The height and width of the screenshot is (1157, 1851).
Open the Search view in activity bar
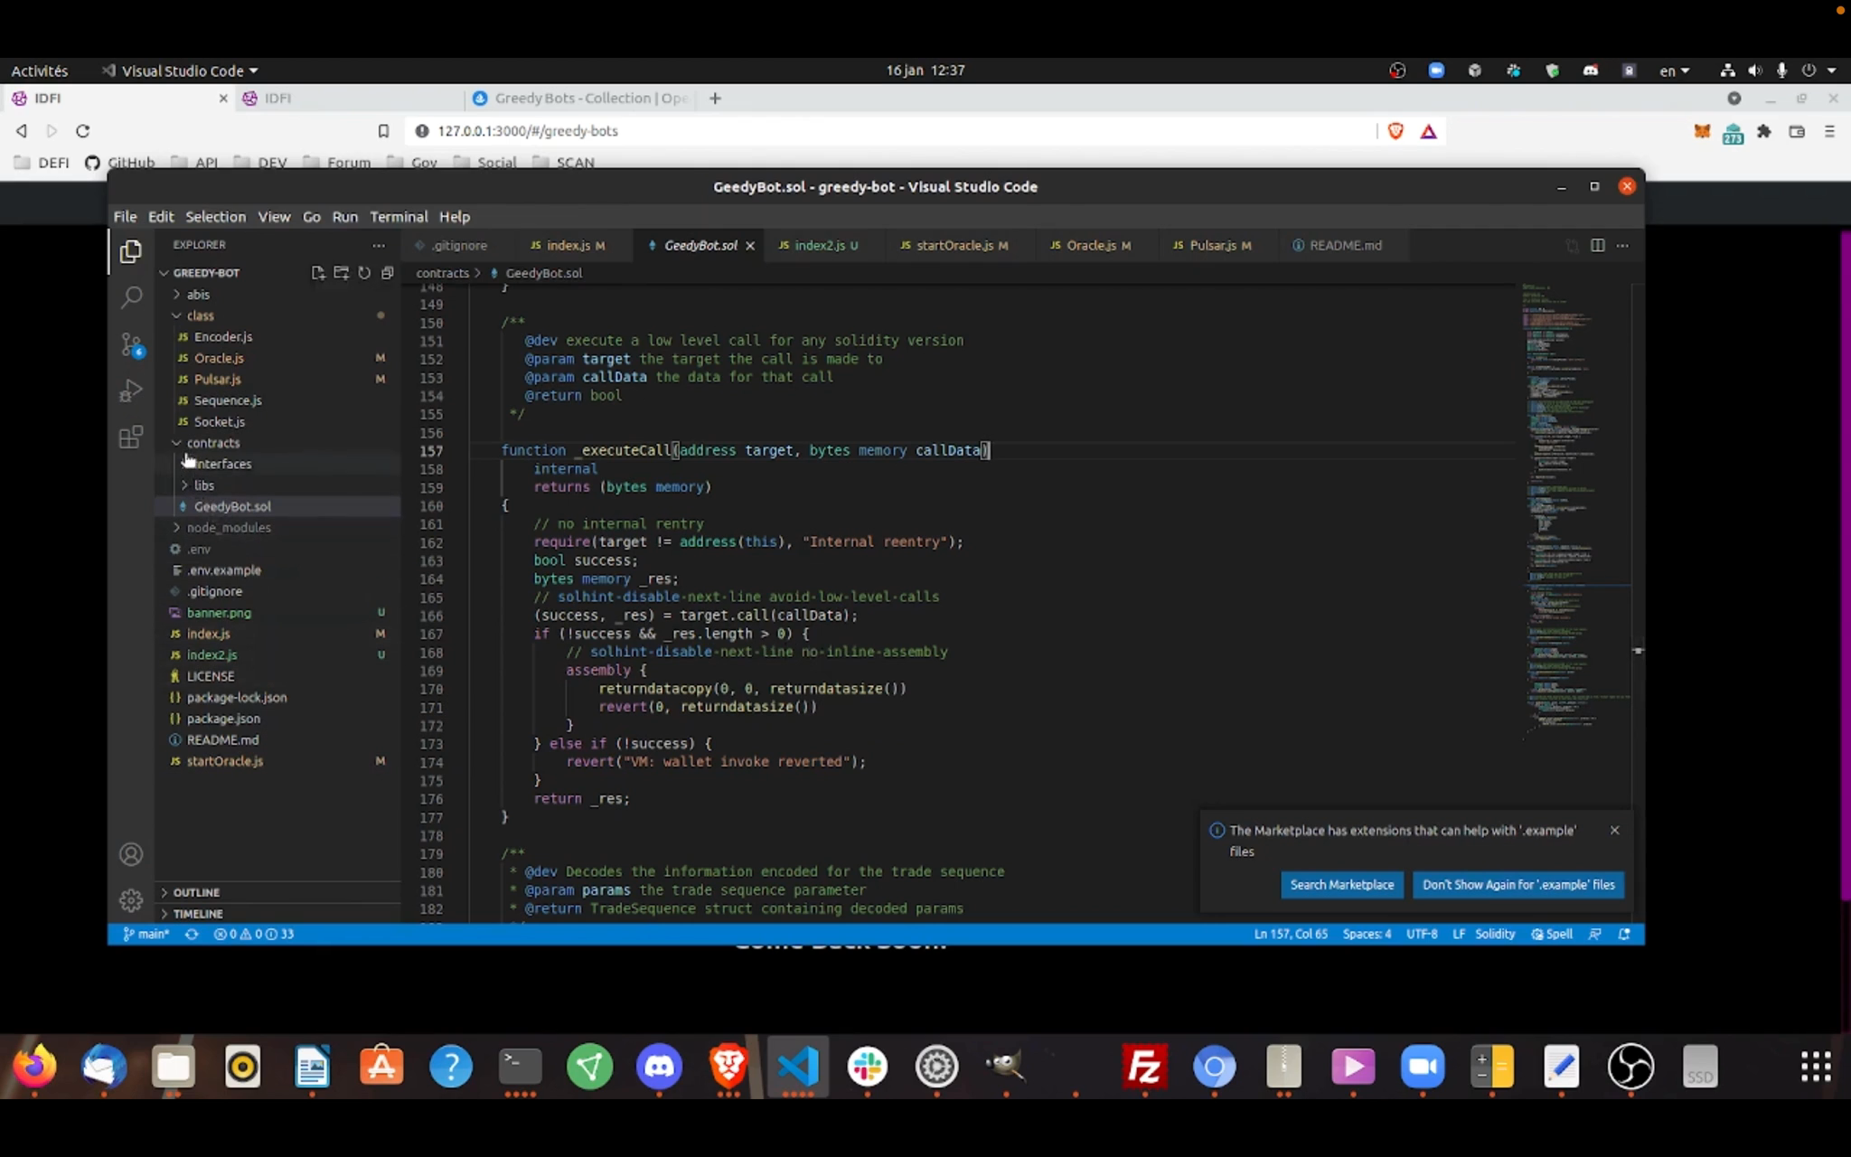tap(131, 296)
